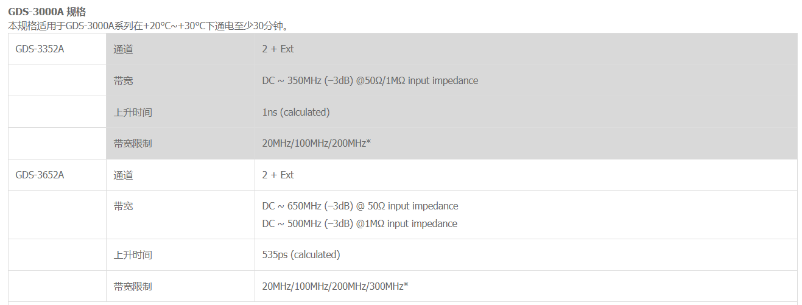Click the GDS-3000A 规格 heading
The height and width of the screenshot is (305, 802).
(x=46, y=12)
